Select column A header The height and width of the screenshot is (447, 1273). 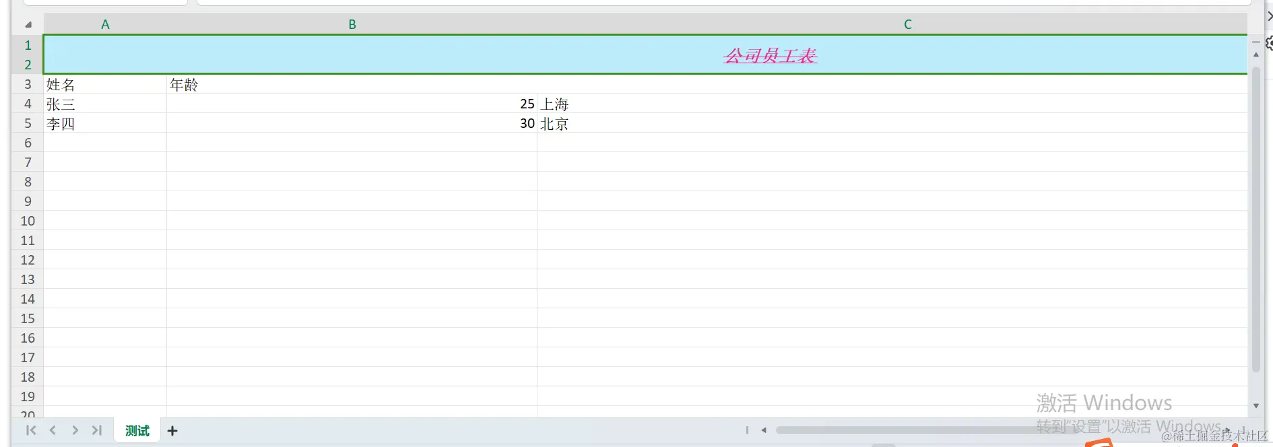(x=105, y=24)
